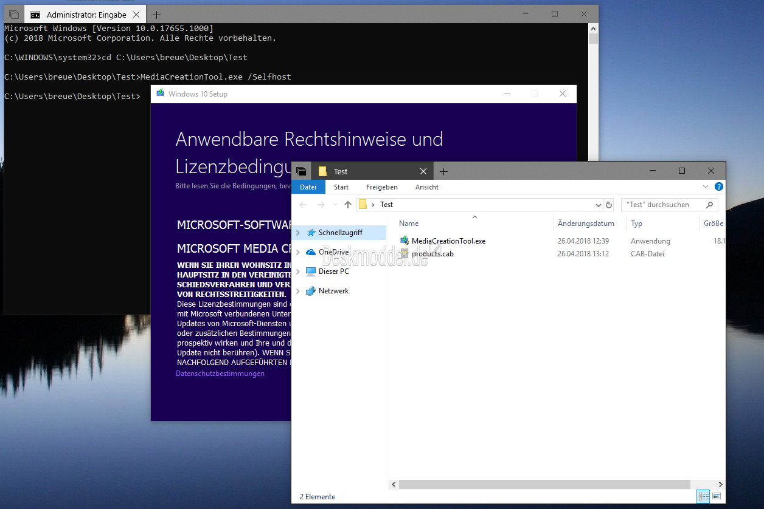Click the Command Prompt scrollbar up arrow

[x=593, y=28]
